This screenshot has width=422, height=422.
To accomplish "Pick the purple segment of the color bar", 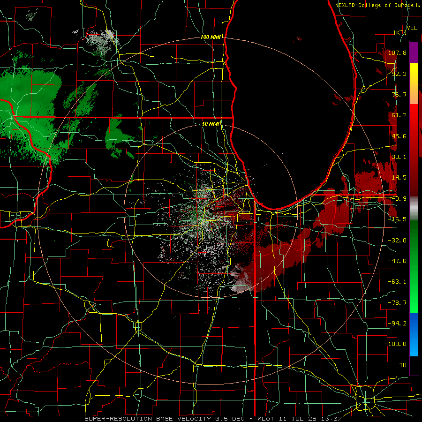I will pyautogui.click(x=414, y=52).
